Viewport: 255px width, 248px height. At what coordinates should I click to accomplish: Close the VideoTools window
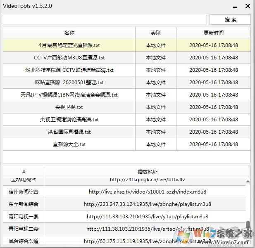[x=248, y=6]
